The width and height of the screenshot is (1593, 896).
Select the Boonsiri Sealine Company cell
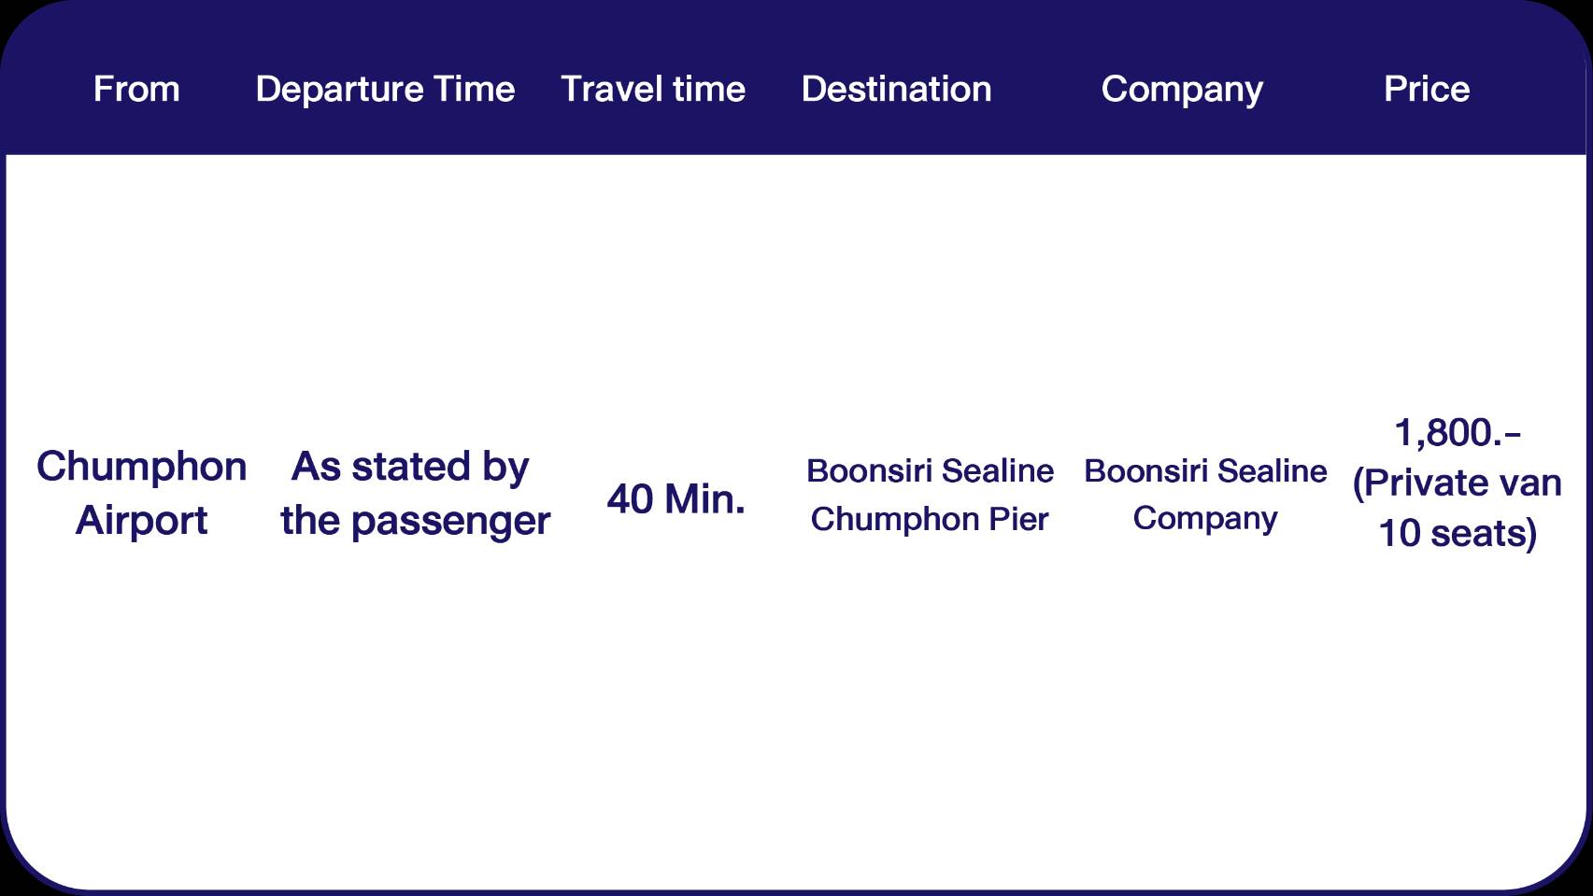(x=1205, y=494)
